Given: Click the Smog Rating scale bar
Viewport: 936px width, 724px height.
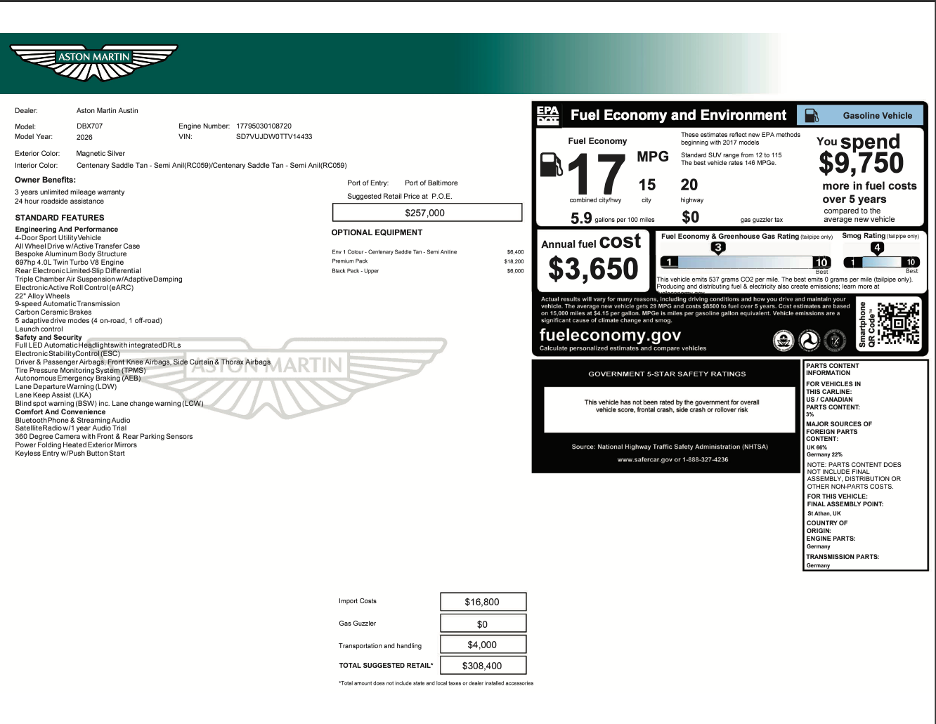Looking at the screenshot, I should (x=881, y=263).
